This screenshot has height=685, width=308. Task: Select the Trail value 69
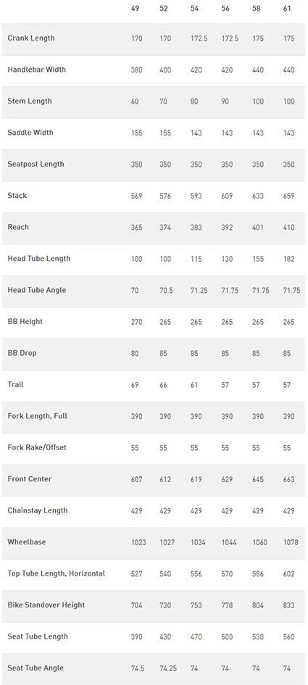click(x=135, y=385)
